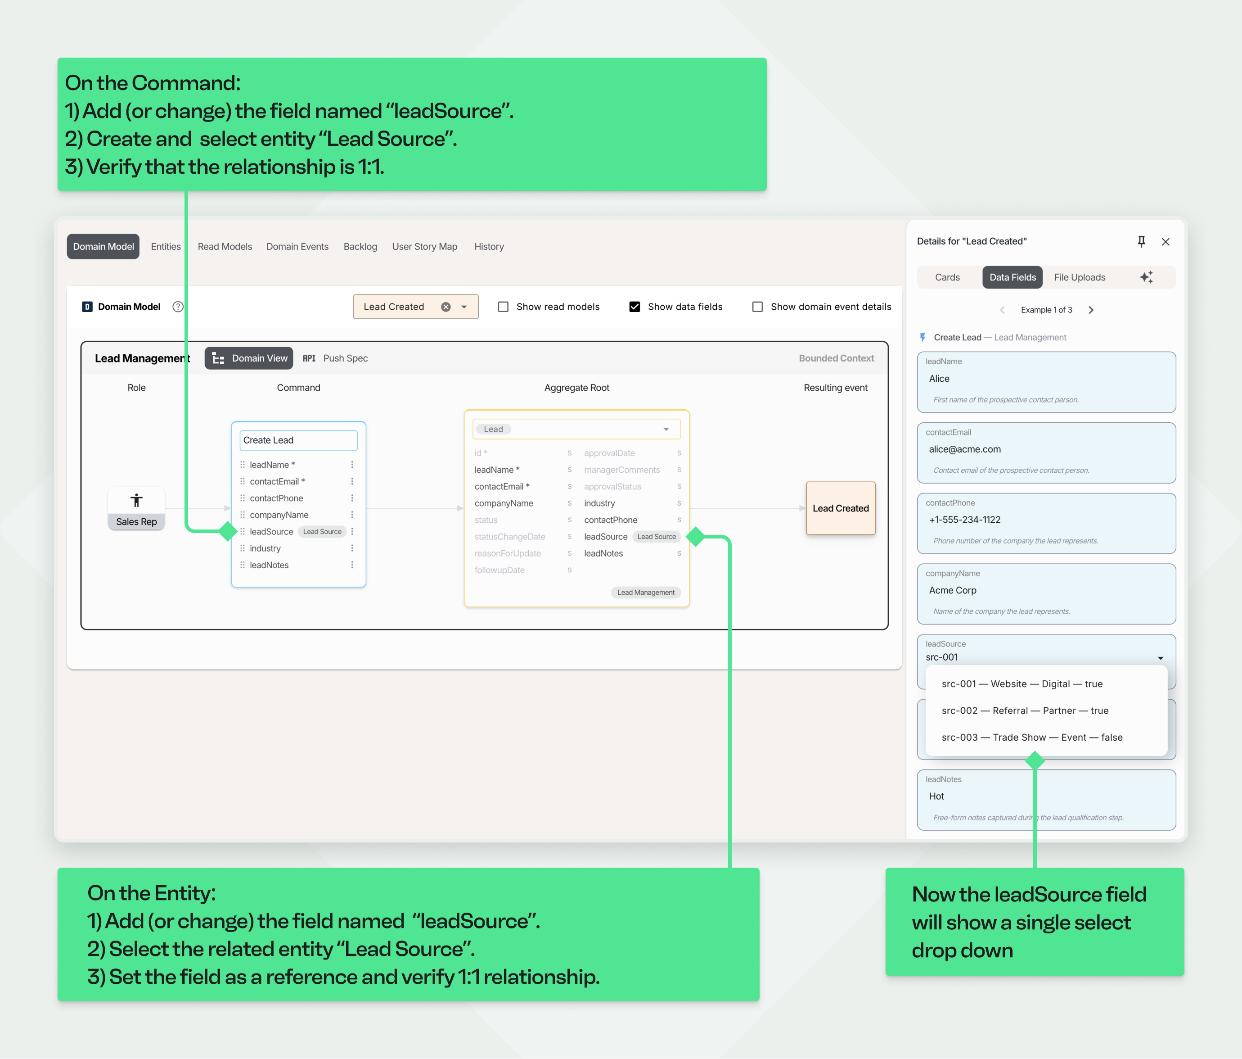Click the AI sparkle icon in details tabs
The height and width of the screenshot is (1059, 1242).
pos(1146,277)
